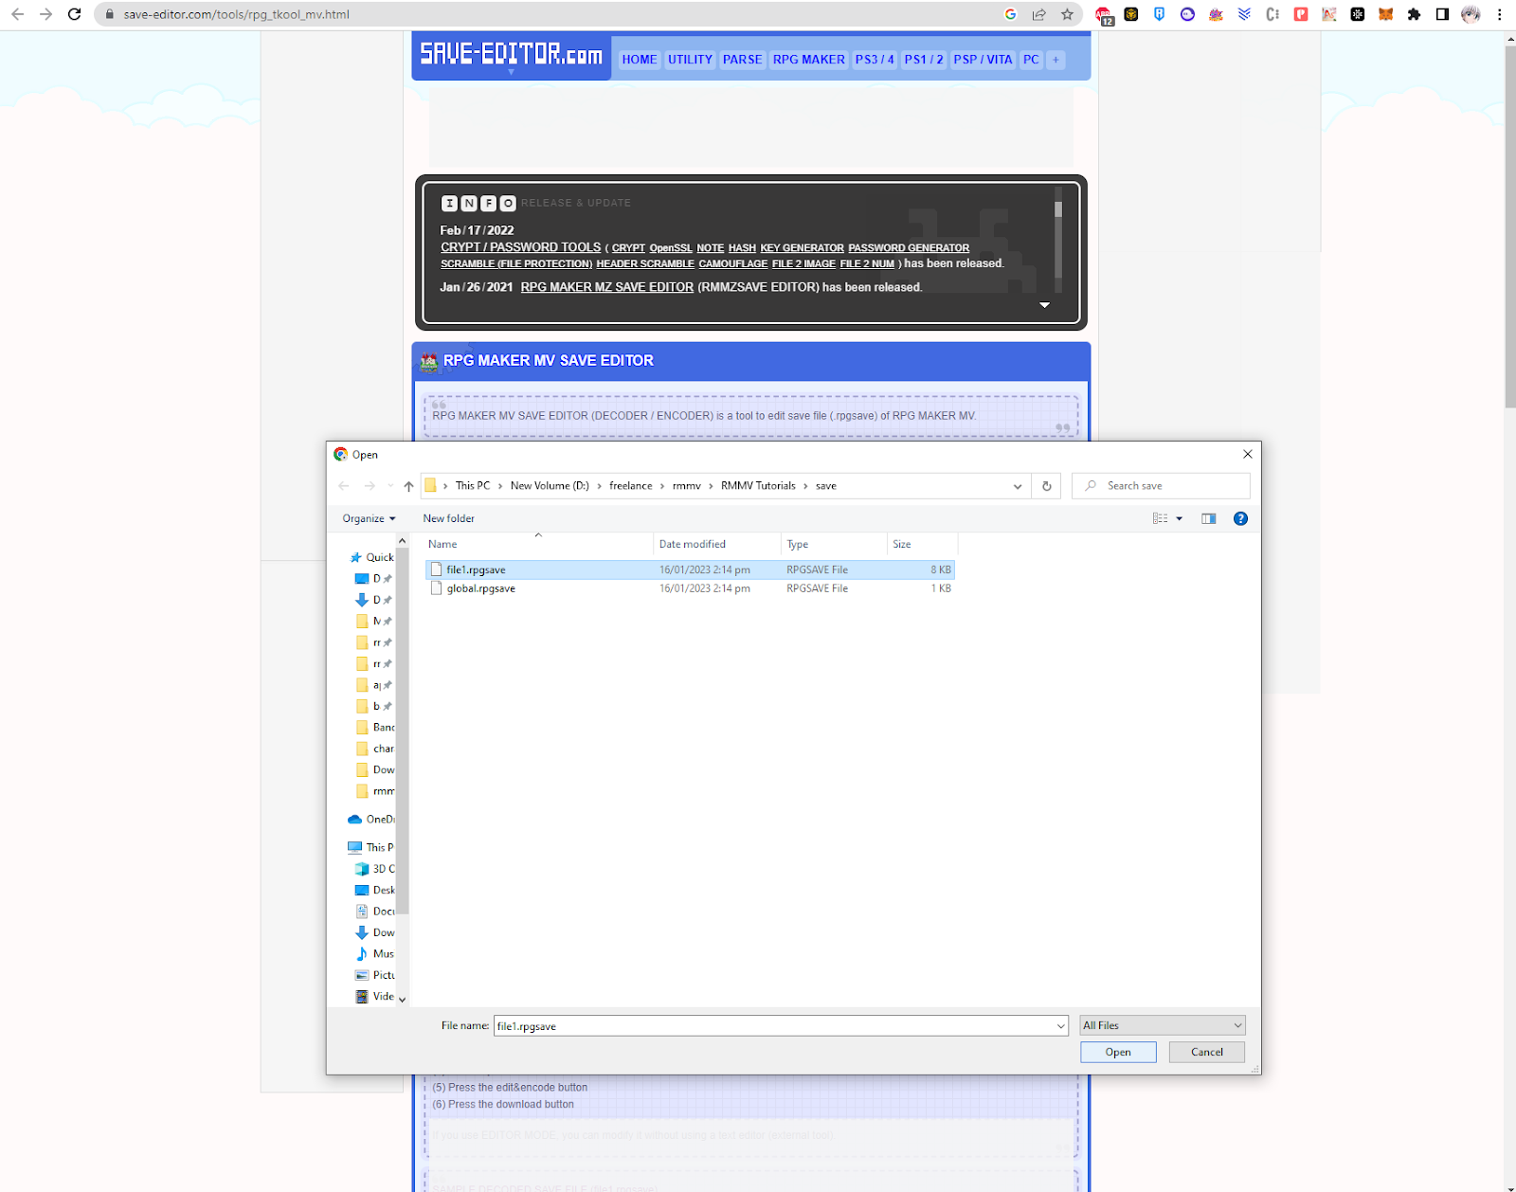Click the down triangle in INFO panel
The image size is (1516, 1192).
[1044, 305]
